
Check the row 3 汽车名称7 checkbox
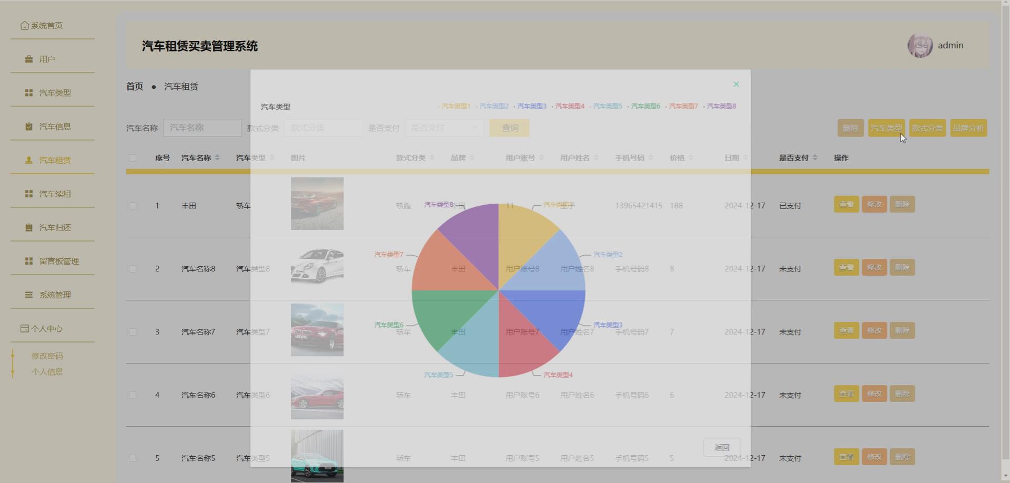133,332
